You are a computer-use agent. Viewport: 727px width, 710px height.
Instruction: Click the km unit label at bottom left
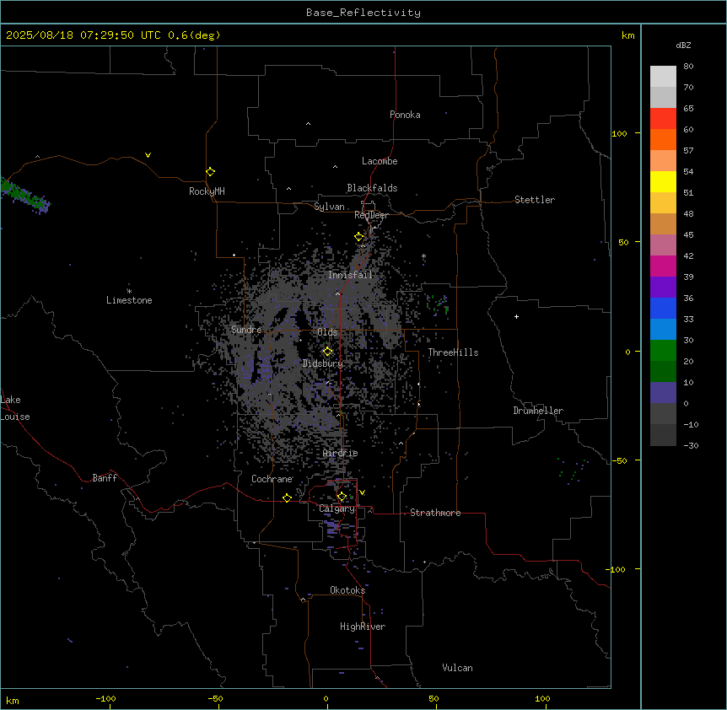(13, 700)
